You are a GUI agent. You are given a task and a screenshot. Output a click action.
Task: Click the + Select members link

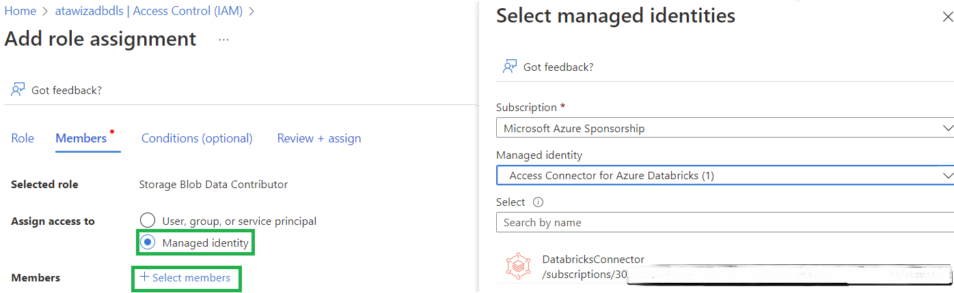point(185,277)
